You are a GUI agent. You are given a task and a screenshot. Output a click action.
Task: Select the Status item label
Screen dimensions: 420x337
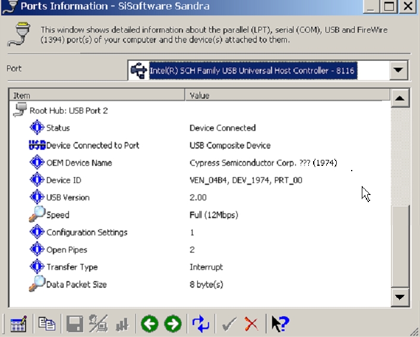pos(58,128)
